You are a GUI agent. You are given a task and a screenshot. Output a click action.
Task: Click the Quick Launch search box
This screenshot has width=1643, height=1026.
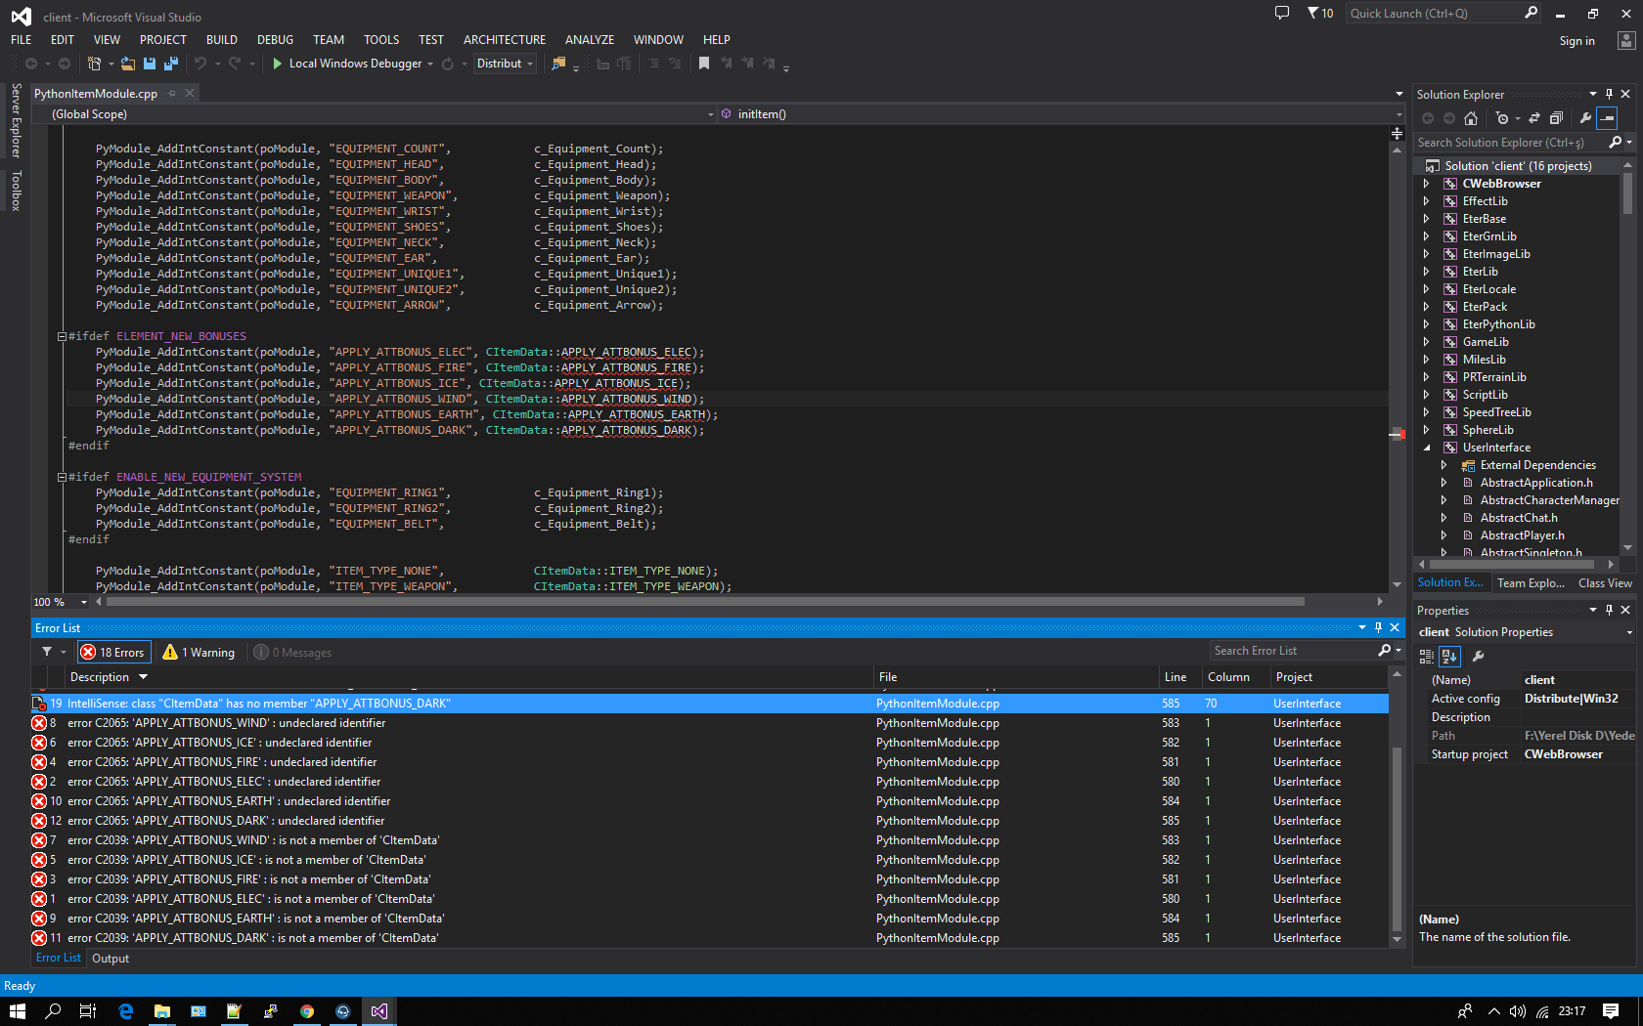point(1433,13)
